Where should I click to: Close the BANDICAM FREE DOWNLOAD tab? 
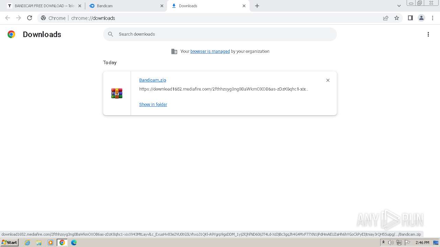[x=80, y=6]
